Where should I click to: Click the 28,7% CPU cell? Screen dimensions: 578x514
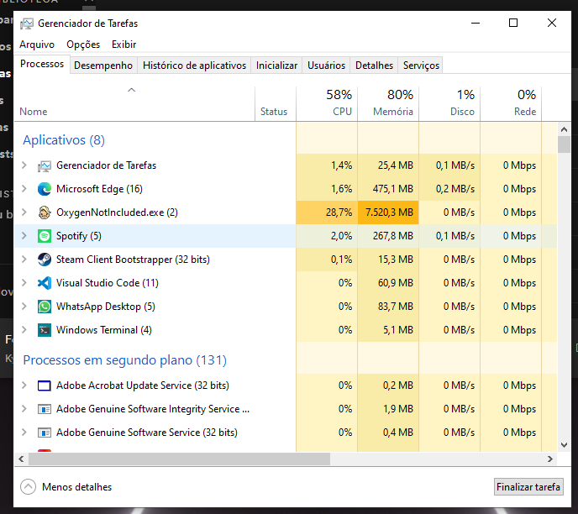click(327, 212)
